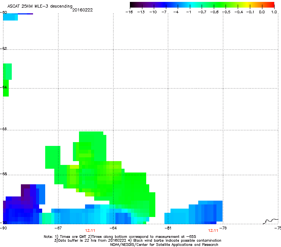This screenshot has height=247, width=281.
Task: Click the -64 latitude axis label
Action: point(3,87)
